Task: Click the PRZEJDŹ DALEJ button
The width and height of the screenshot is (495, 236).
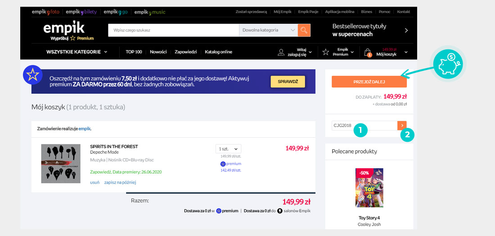Action: point(369,82)
